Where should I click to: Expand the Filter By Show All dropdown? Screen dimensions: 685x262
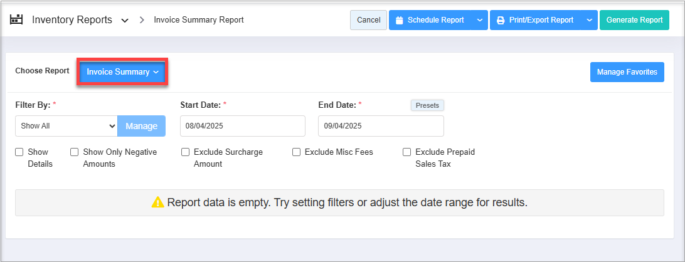coord(66,126)
